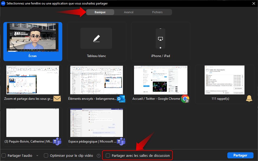The width and height of the screenshot is (258, 161).
Task: Select the Écran share option
Action: [x=33, y=41]
